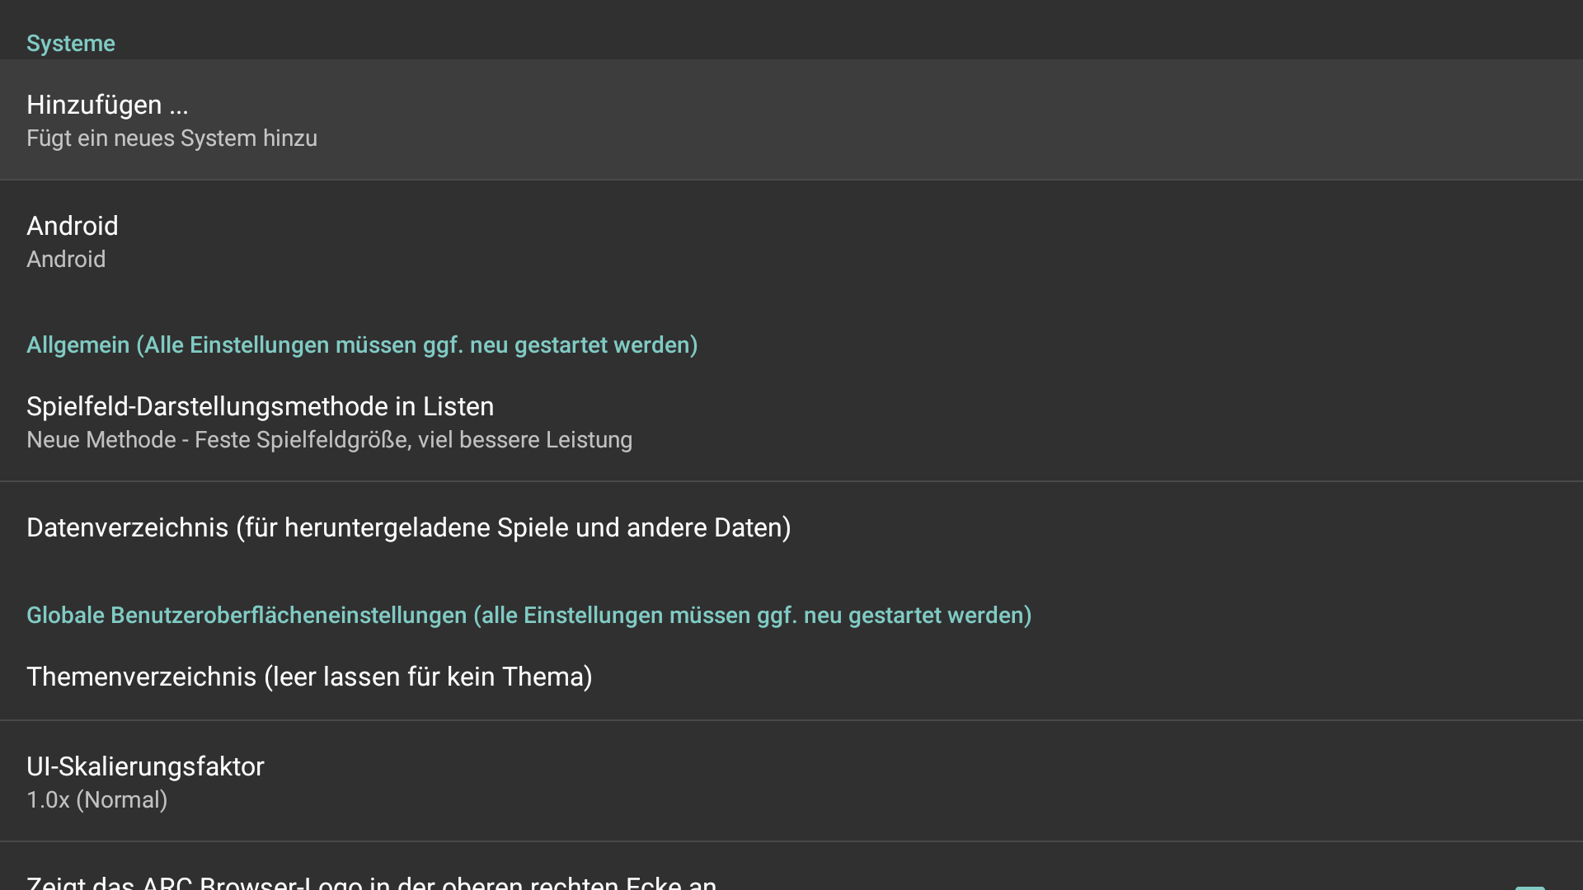Toggle the ARC Browser logo checkbox
1583x890 pixels.
click(x=1529, y=887)
